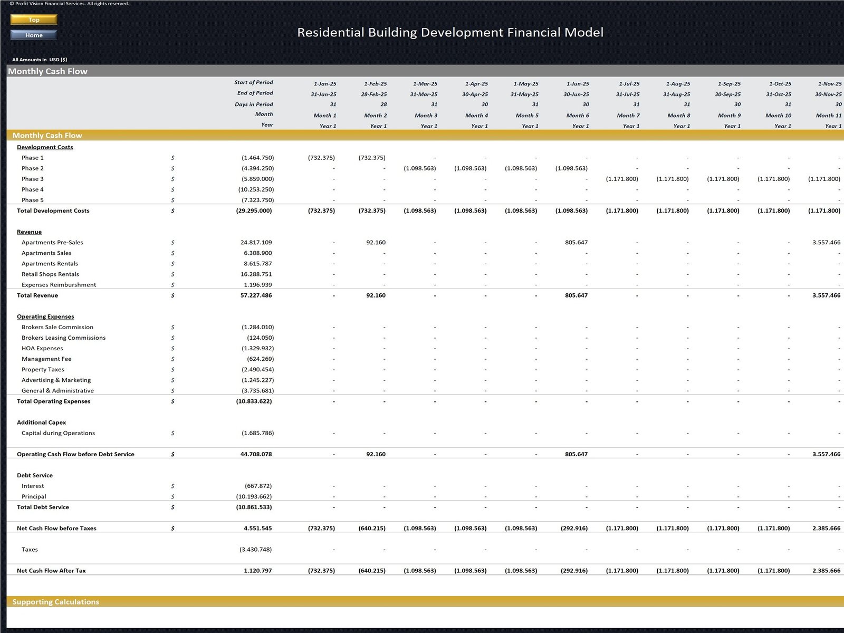Select the Capital during Operations row label

pyautogui.click(x=58, y=433)
